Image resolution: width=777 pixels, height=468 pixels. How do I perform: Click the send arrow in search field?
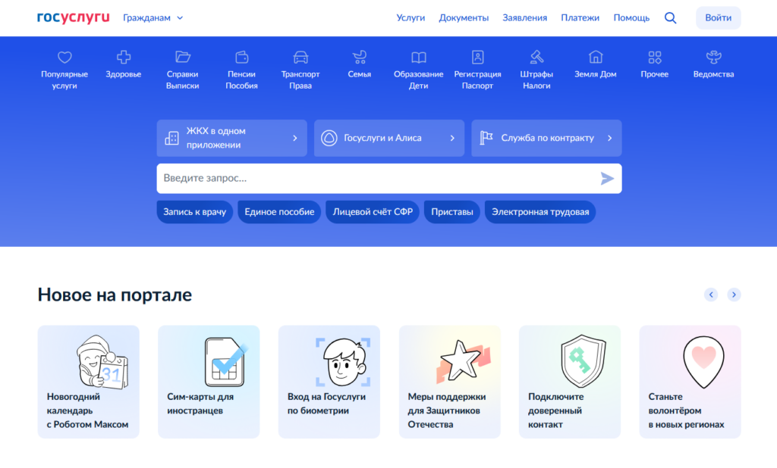(x=607, y=178)
